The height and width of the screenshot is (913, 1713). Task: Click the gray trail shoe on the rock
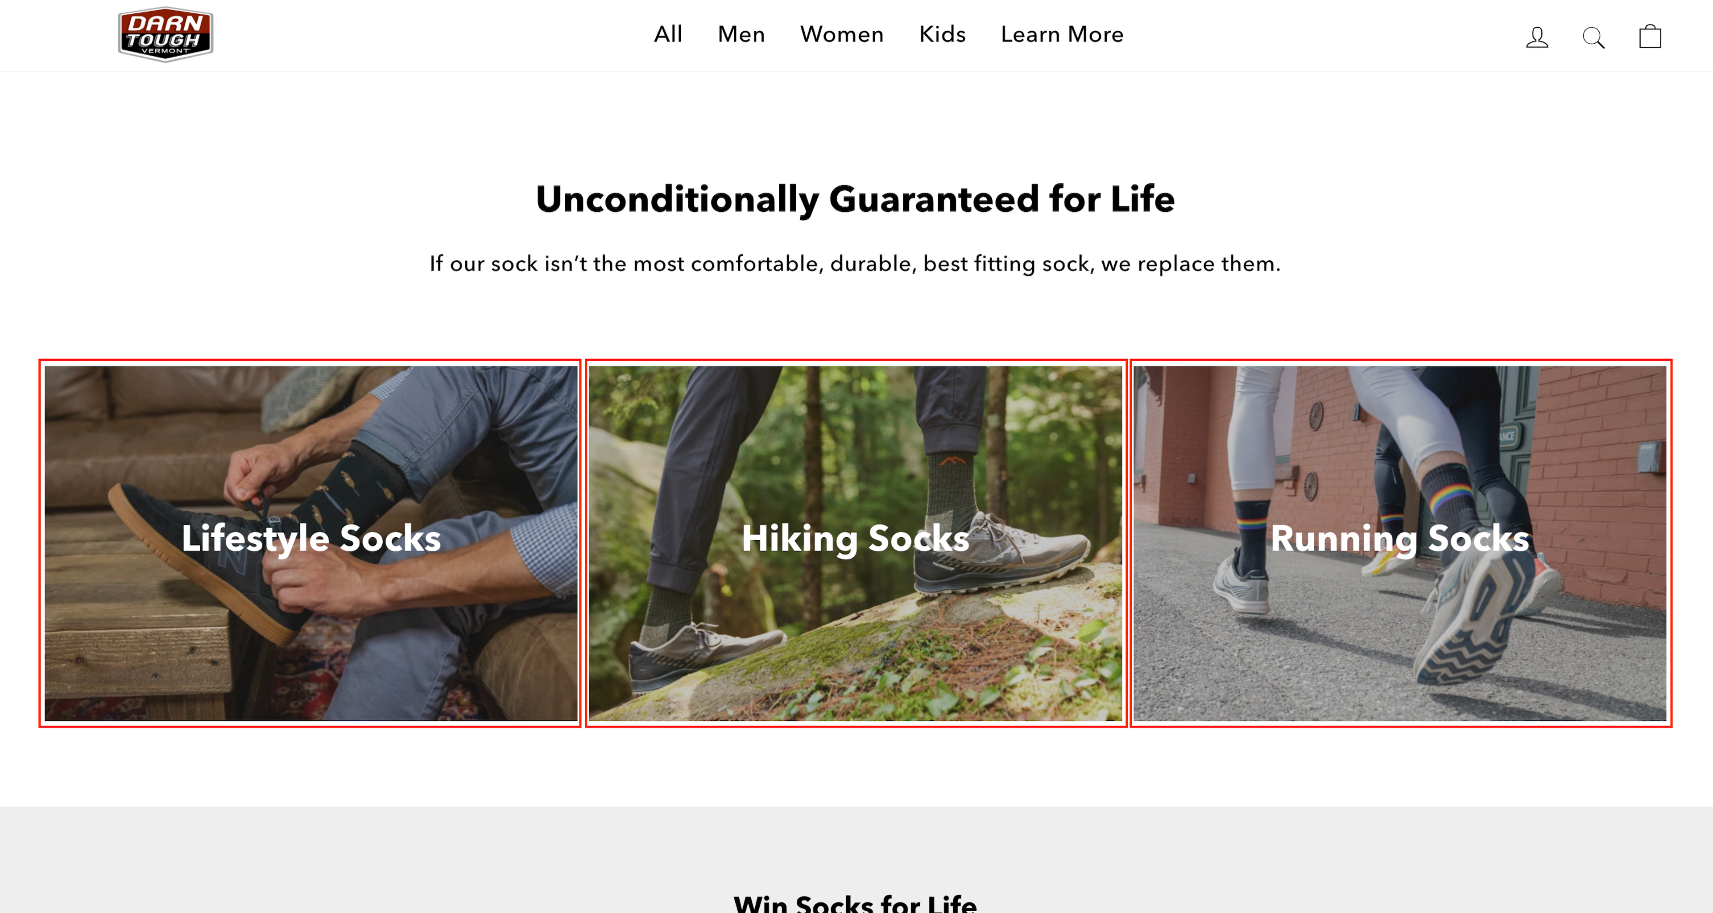click(x=1001, y=555)
